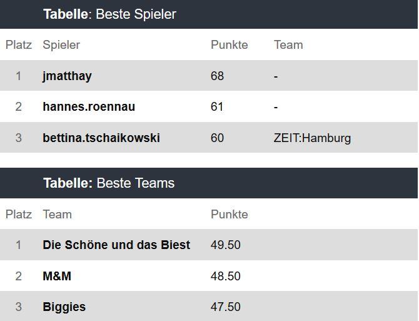Click the 48.50 points value

click(226, 276)
